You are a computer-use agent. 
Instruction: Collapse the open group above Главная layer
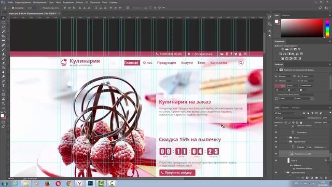(288, 142)
